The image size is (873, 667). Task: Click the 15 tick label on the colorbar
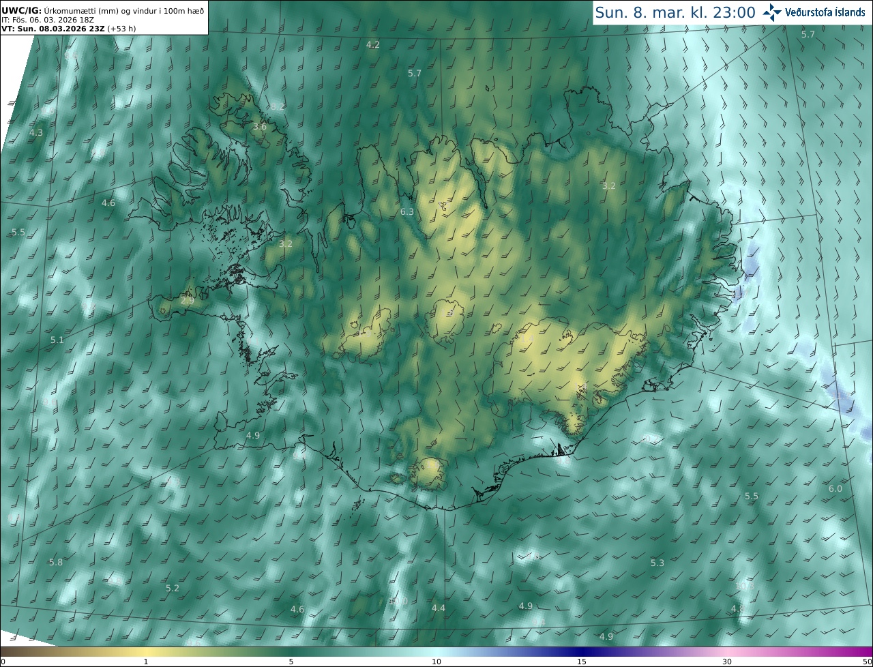[582, 662]
